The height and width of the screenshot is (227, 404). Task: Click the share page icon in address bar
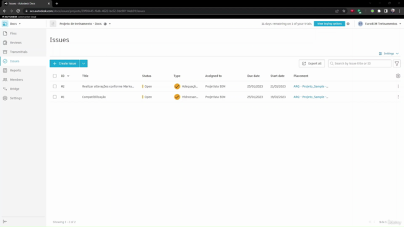336,11
